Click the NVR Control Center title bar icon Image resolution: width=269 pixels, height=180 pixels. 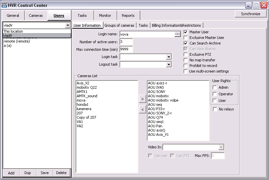point(4,5)
